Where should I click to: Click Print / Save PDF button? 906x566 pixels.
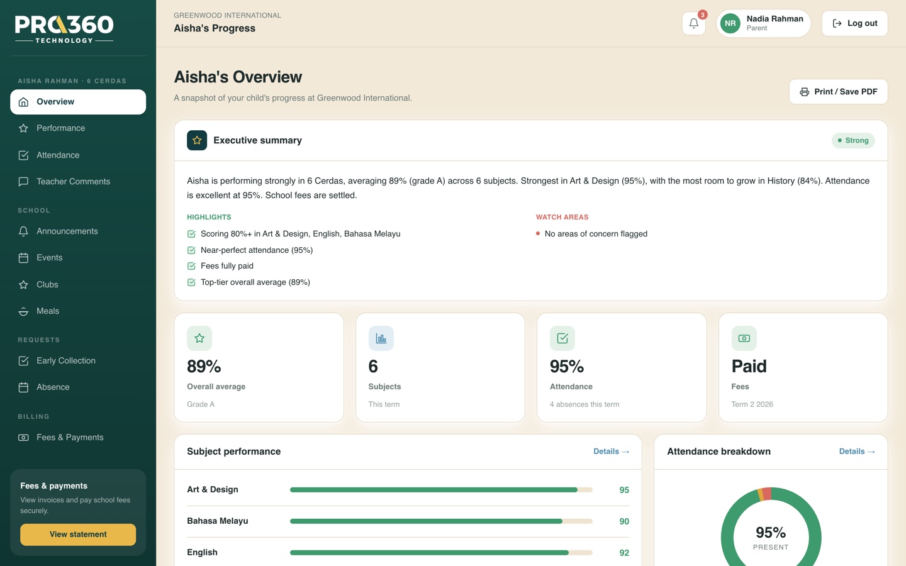tap(838, 92)
